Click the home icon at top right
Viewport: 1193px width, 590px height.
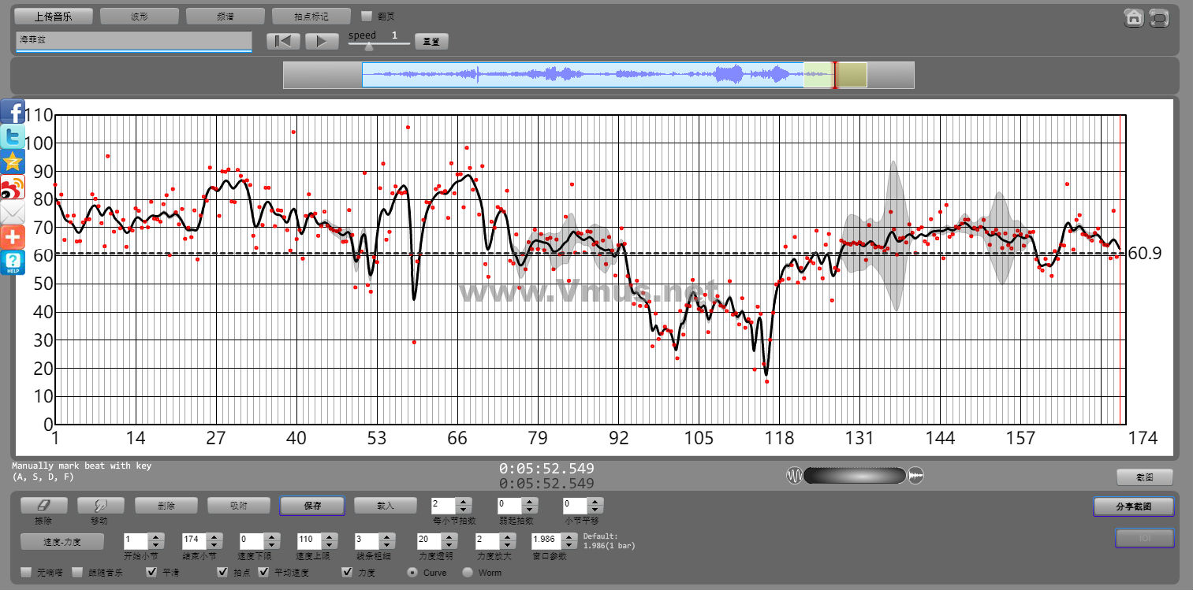click(x=1134, y=17)
